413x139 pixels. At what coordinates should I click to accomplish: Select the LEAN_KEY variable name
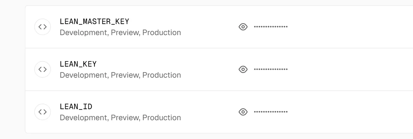[x=78, y=64]
